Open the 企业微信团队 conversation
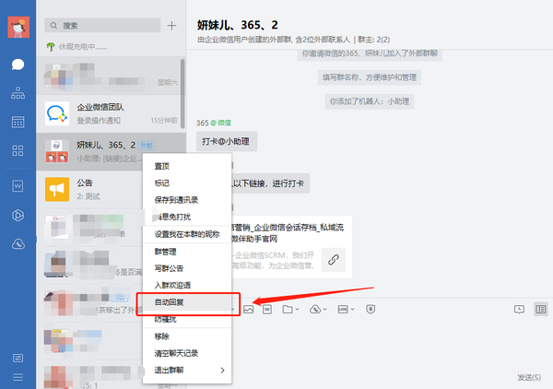The height and width of the screenshot is (389, 553). [111, 113]
